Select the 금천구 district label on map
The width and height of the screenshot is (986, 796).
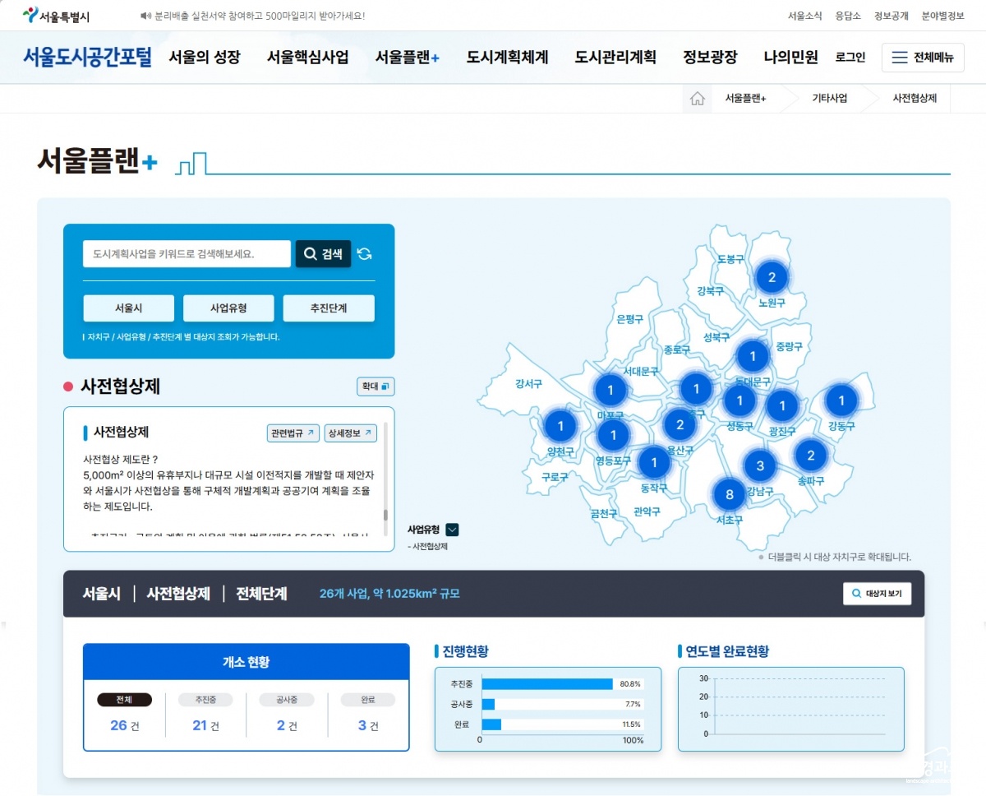tap(603, 513)
